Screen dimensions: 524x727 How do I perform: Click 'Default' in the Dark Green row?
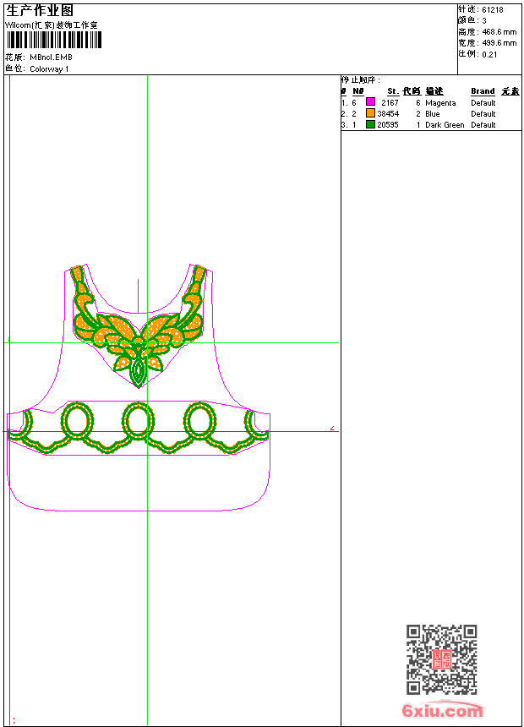(483, 125)
